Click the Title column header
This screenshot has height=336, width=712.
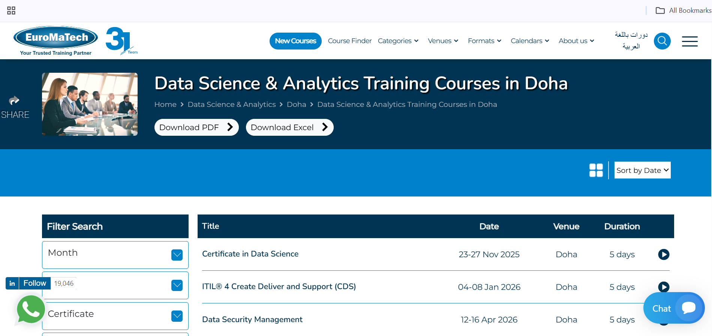(x=211, y=226)
